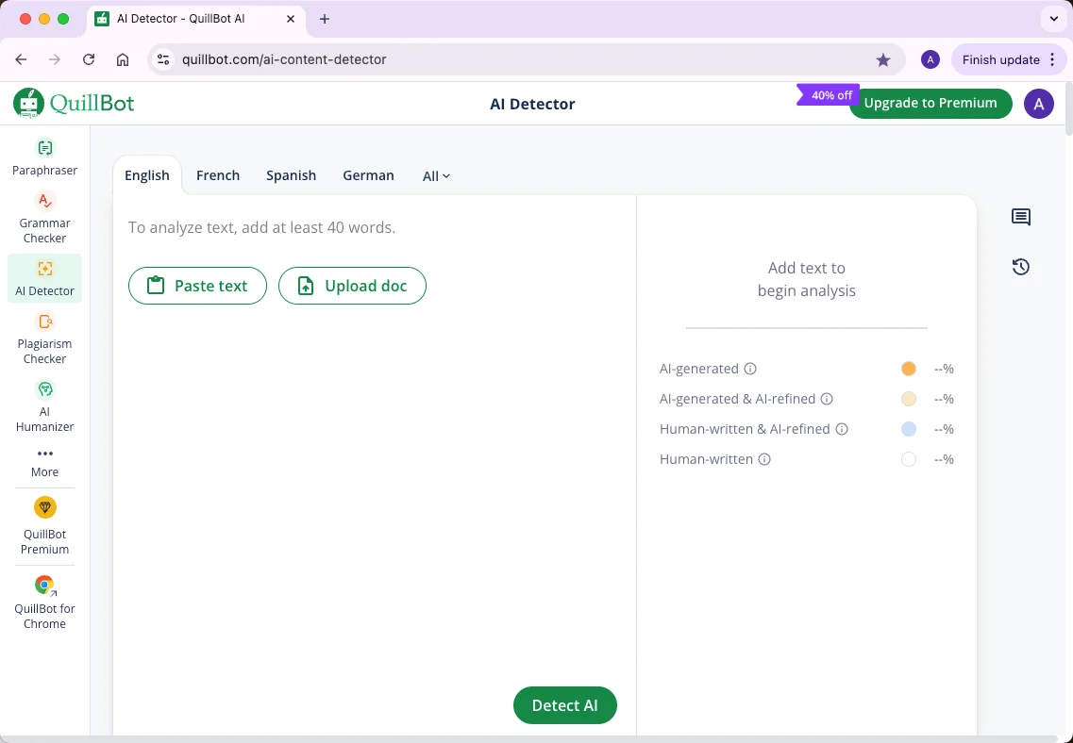The height and width of the screenshot is (743, 1073).
Task: Go to browser home page
Action: (123, 59)
